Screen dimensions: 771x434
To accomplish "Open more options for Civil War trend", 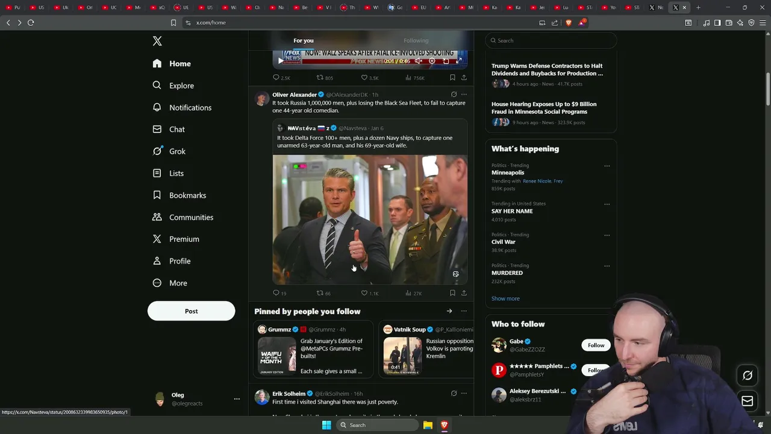I will pos(607,235).
